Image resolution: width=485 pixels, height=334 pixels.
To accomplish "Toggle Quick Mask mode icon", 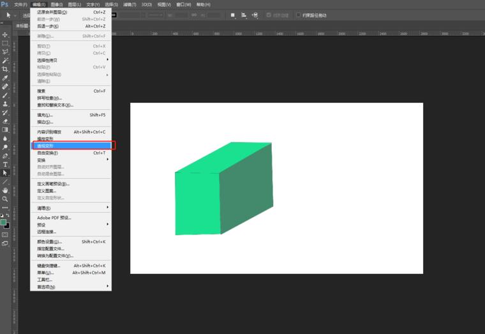I will (5, 234).
